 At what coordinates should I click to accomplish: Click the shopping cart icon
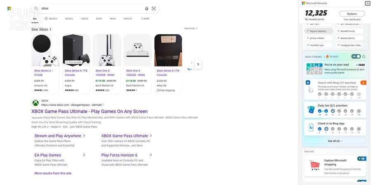click(x=315, y=165)
